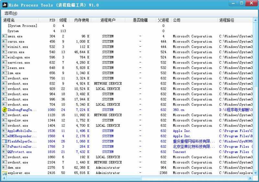
Task: Sort by 内存使用 column header
Action: [x=82, y=20]
